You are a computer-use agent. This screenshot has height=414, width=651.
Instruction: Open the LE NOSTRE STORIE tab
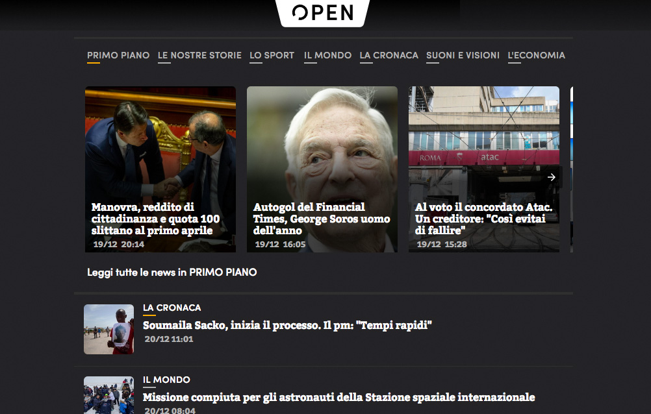click(199, 55)
